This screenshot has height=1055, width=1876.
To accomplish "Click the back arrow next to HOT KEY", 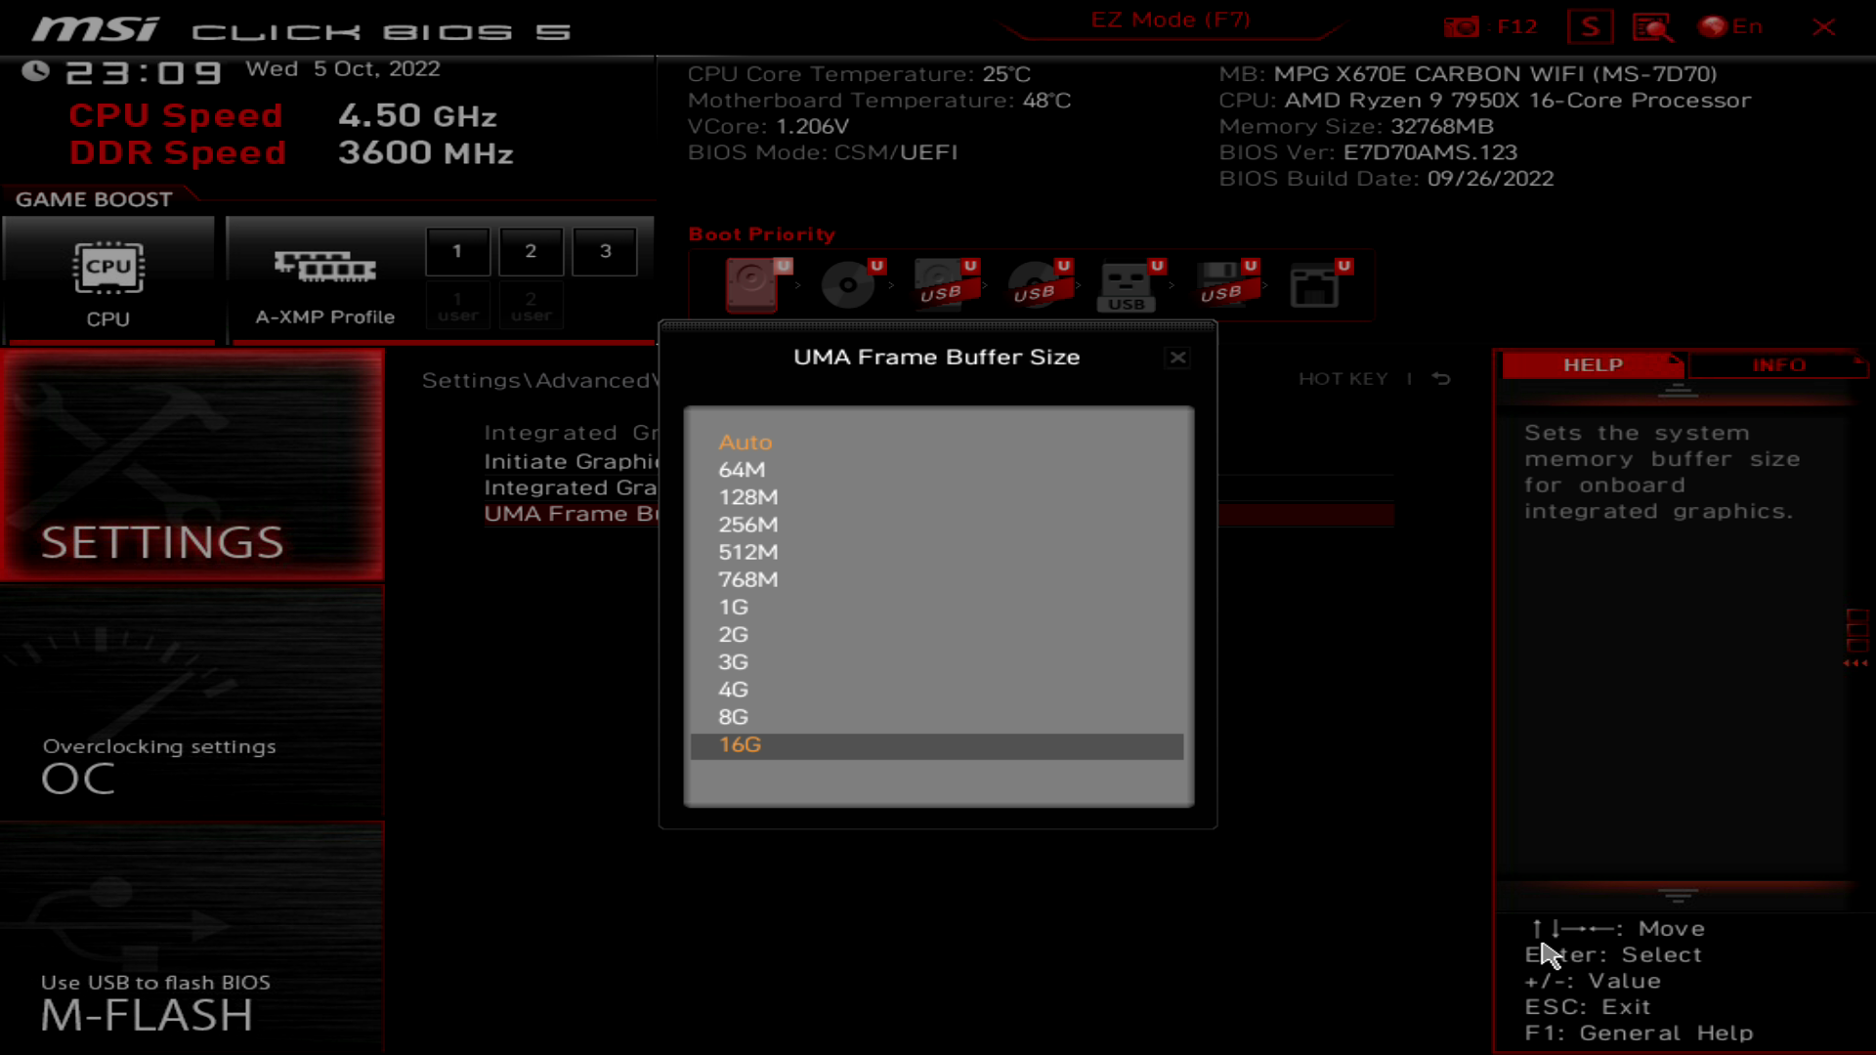I will click(1441, 379).
